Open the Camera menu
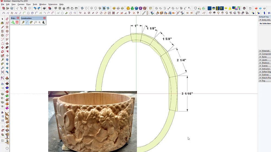 click(21, 4)
